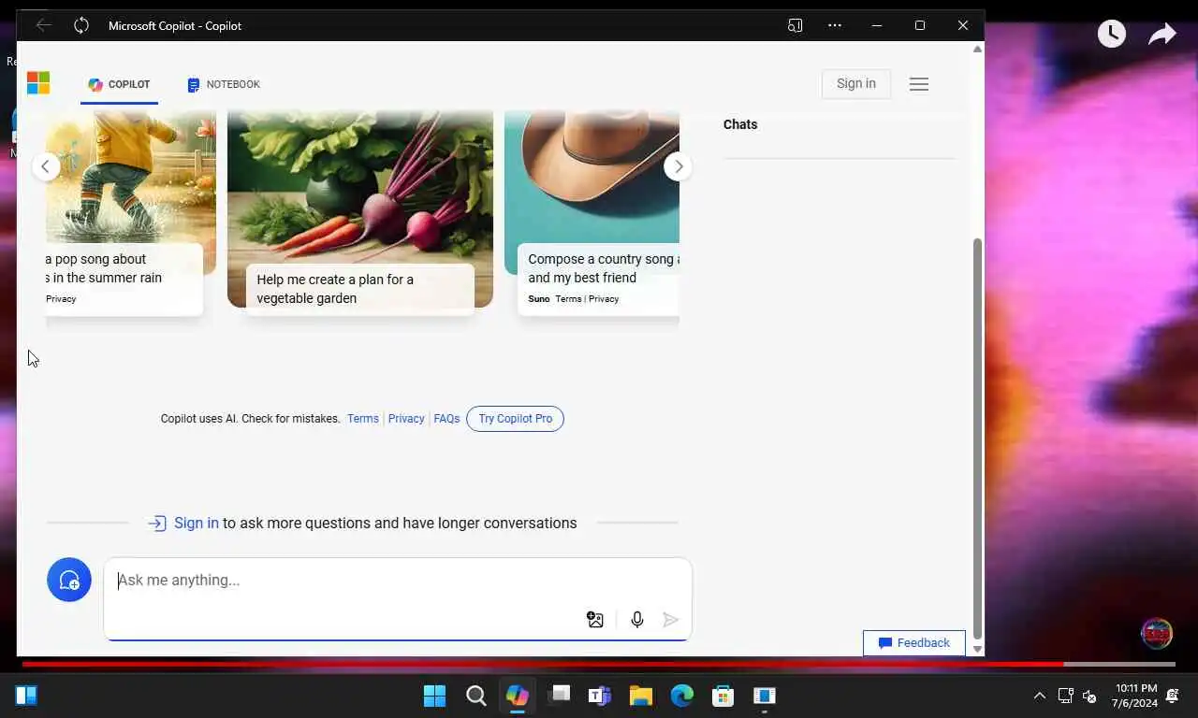
Task: Focus the Ask me anything input field
Action: click(398, 599)
